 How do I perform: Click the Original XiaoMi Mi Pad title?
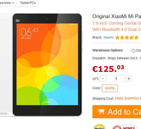point(117,17)
